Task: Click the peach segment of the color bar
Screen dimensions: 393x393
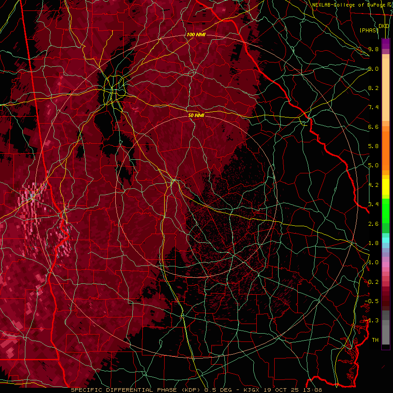Action: (386, 90)
